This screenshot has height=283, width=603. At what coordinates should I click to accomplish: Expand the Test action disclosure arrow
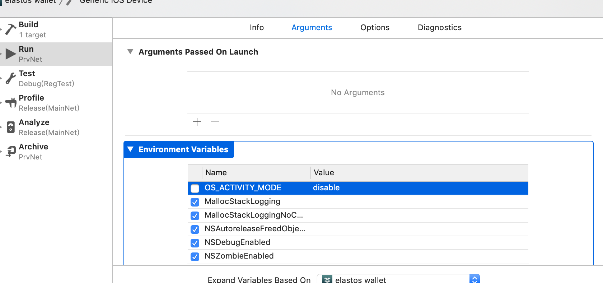pos(1,79)
